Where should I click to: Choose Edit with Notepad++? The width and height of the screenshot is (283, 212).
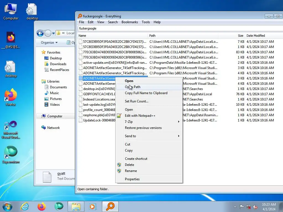pyautogui.click(x=149, y=116)
